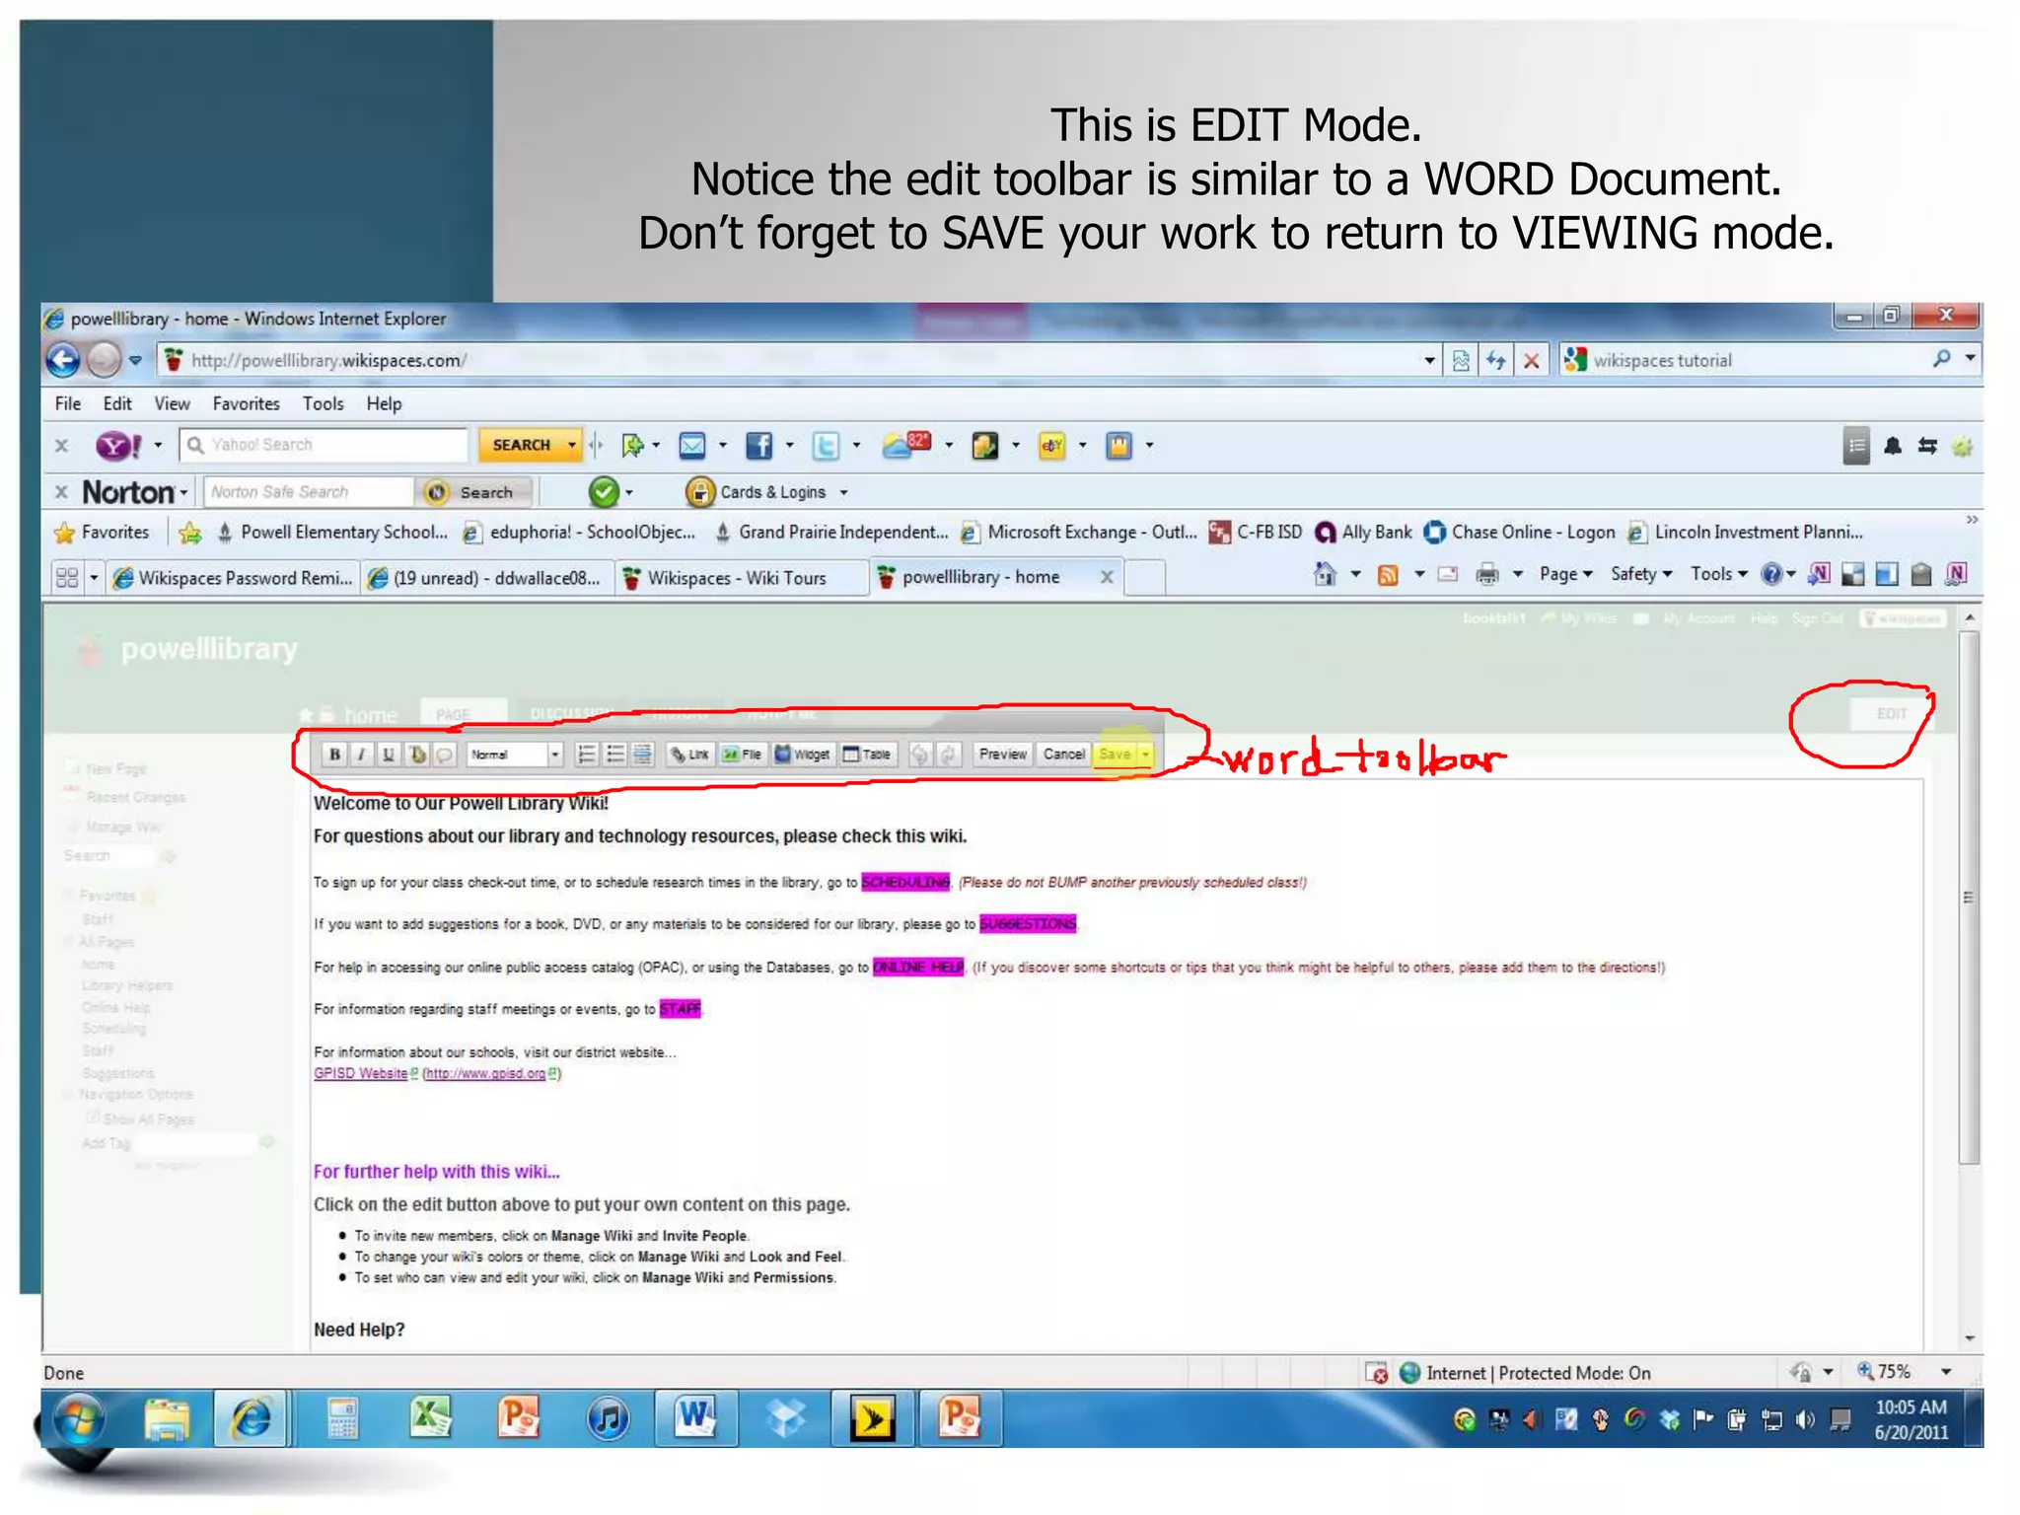
Task: Insert a horizontal rule
Action: click(642, 755)
